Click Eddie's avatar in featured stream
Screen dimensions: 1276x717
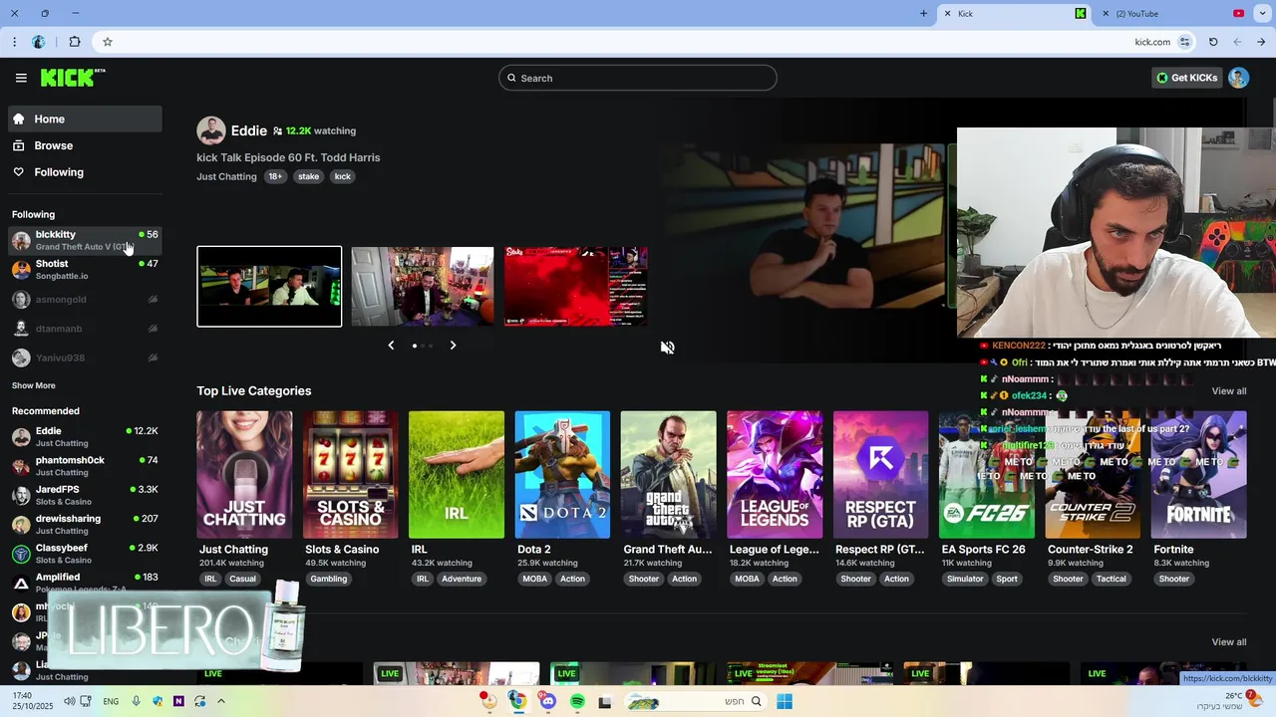[x=210, y=130]
